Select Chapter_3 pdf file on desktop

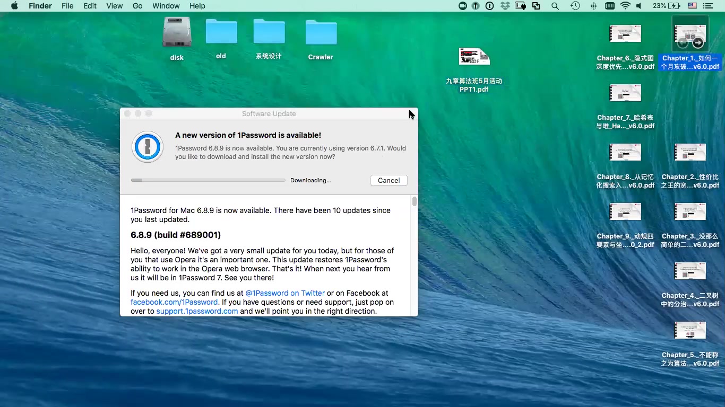tap(690, 212)
